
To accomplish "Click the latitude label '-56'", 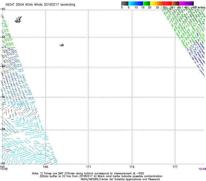I will pos(3,97).
